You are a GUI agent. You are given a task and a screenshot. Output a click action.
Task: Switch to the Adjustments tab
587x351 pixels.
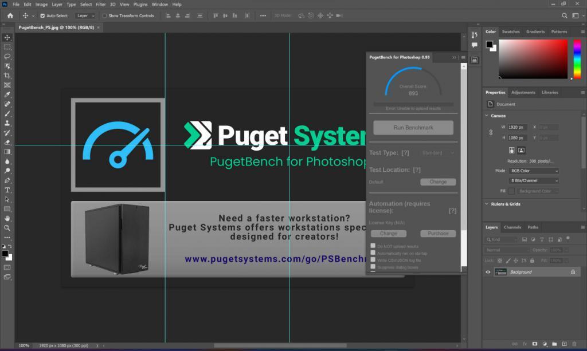(523, 92)
